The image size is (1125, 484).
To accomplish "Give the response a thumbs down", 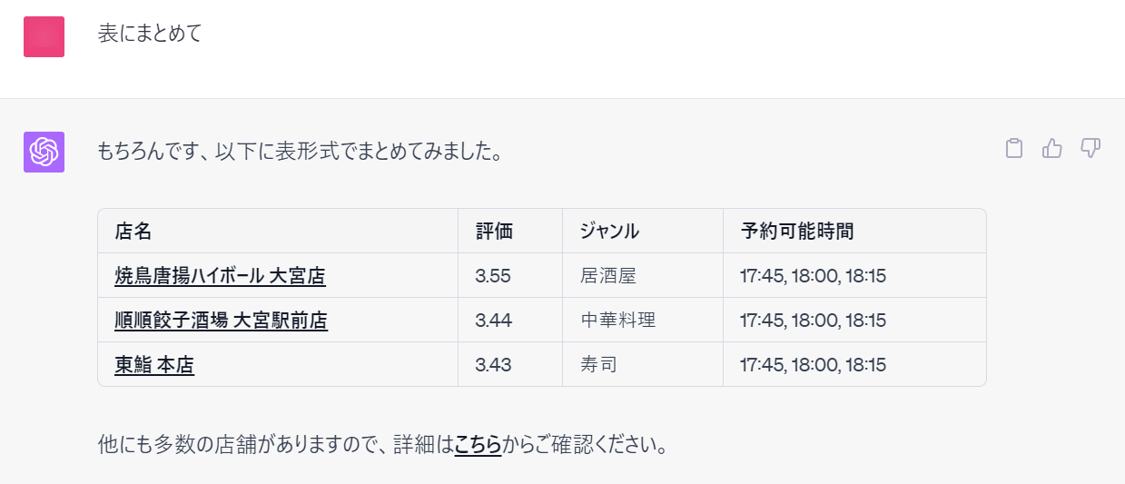I will click(1090, 148).
